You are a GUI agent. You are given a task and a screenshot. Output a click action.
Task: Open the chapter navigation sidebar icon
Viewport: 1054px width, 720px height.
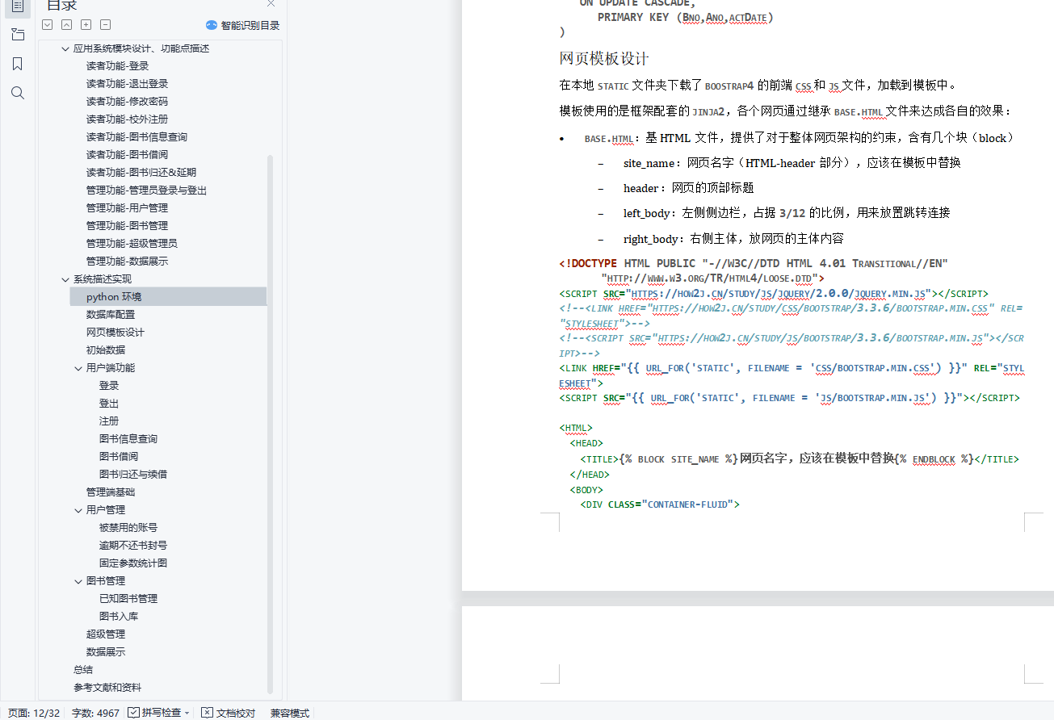[17, 35]
